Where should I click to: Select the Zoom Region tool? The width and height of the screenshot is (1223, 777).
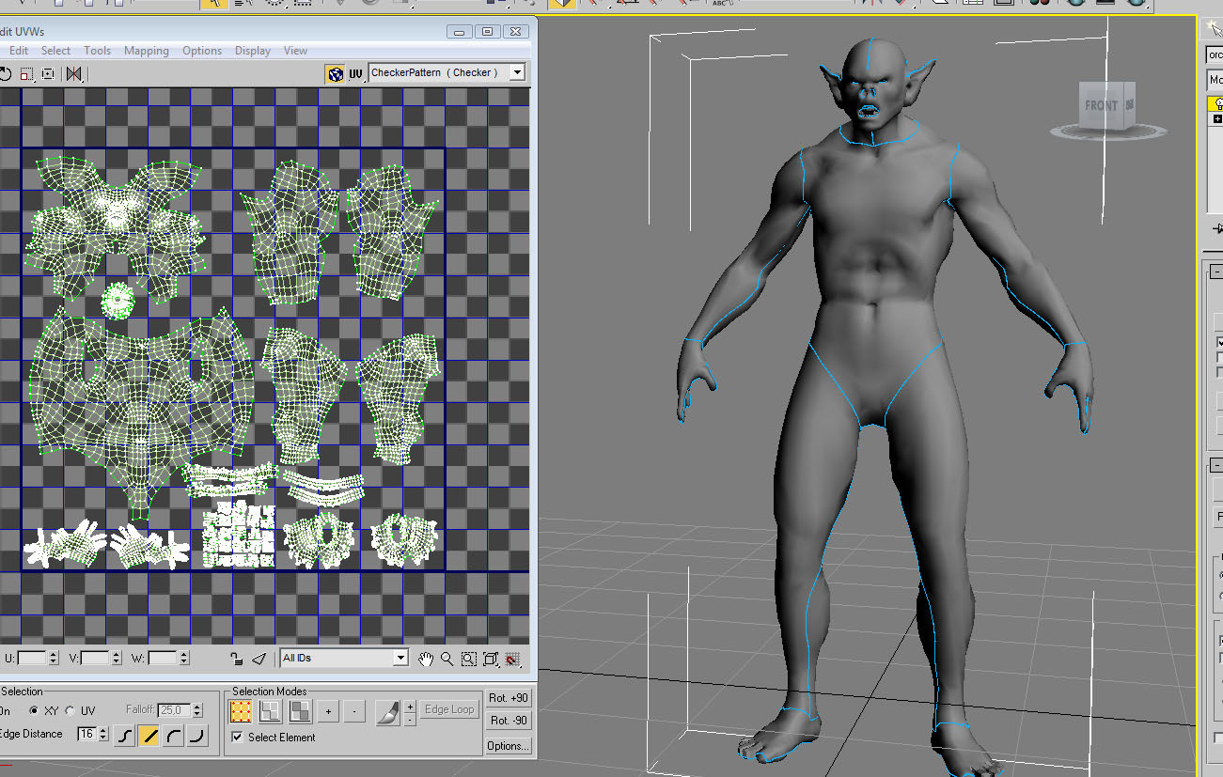pyautogui.click(x=469, y=659)
